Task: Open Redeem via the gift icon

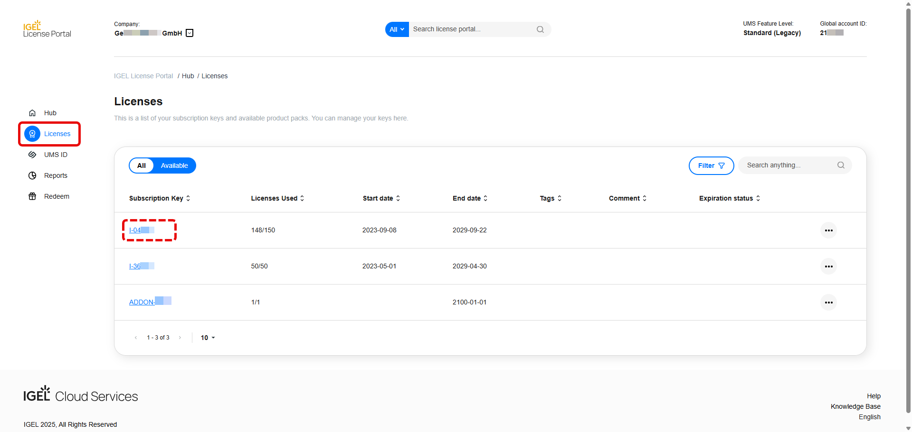Action: pos(32,196)
